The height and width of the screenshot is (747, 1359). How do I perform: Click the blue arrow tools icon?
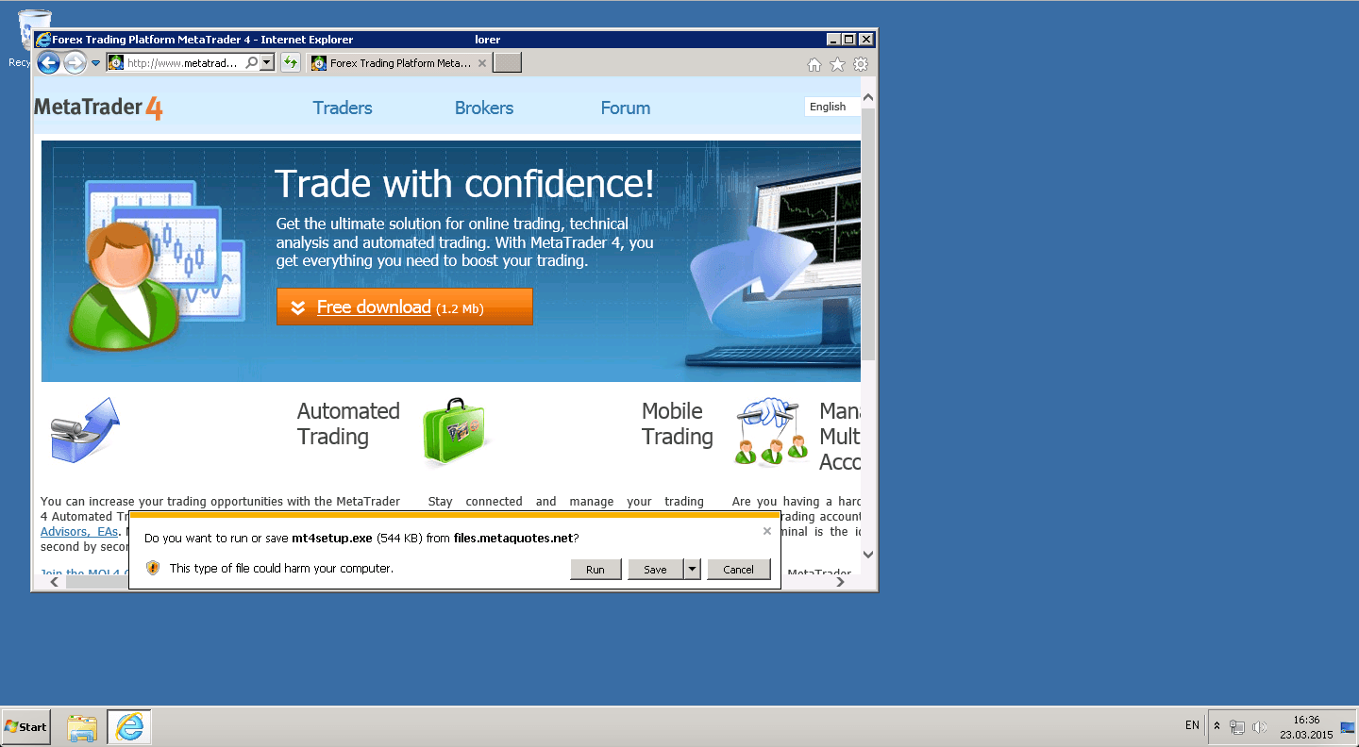85,430
